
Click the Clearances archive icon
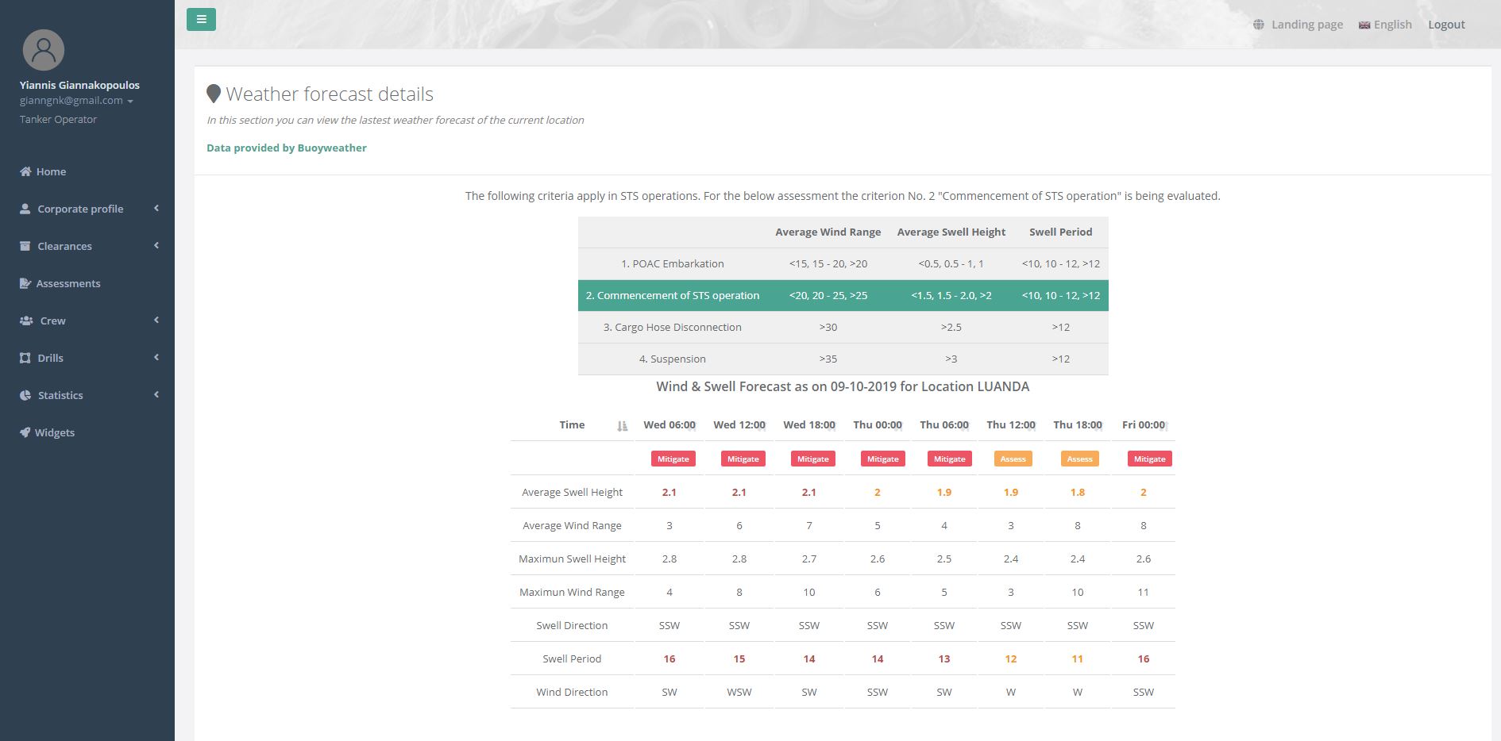(25, 246)
